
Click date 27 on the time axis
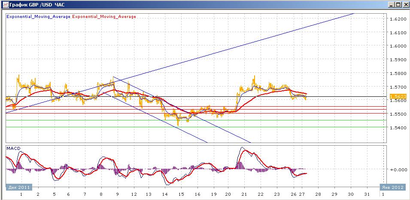click(302, 194)
